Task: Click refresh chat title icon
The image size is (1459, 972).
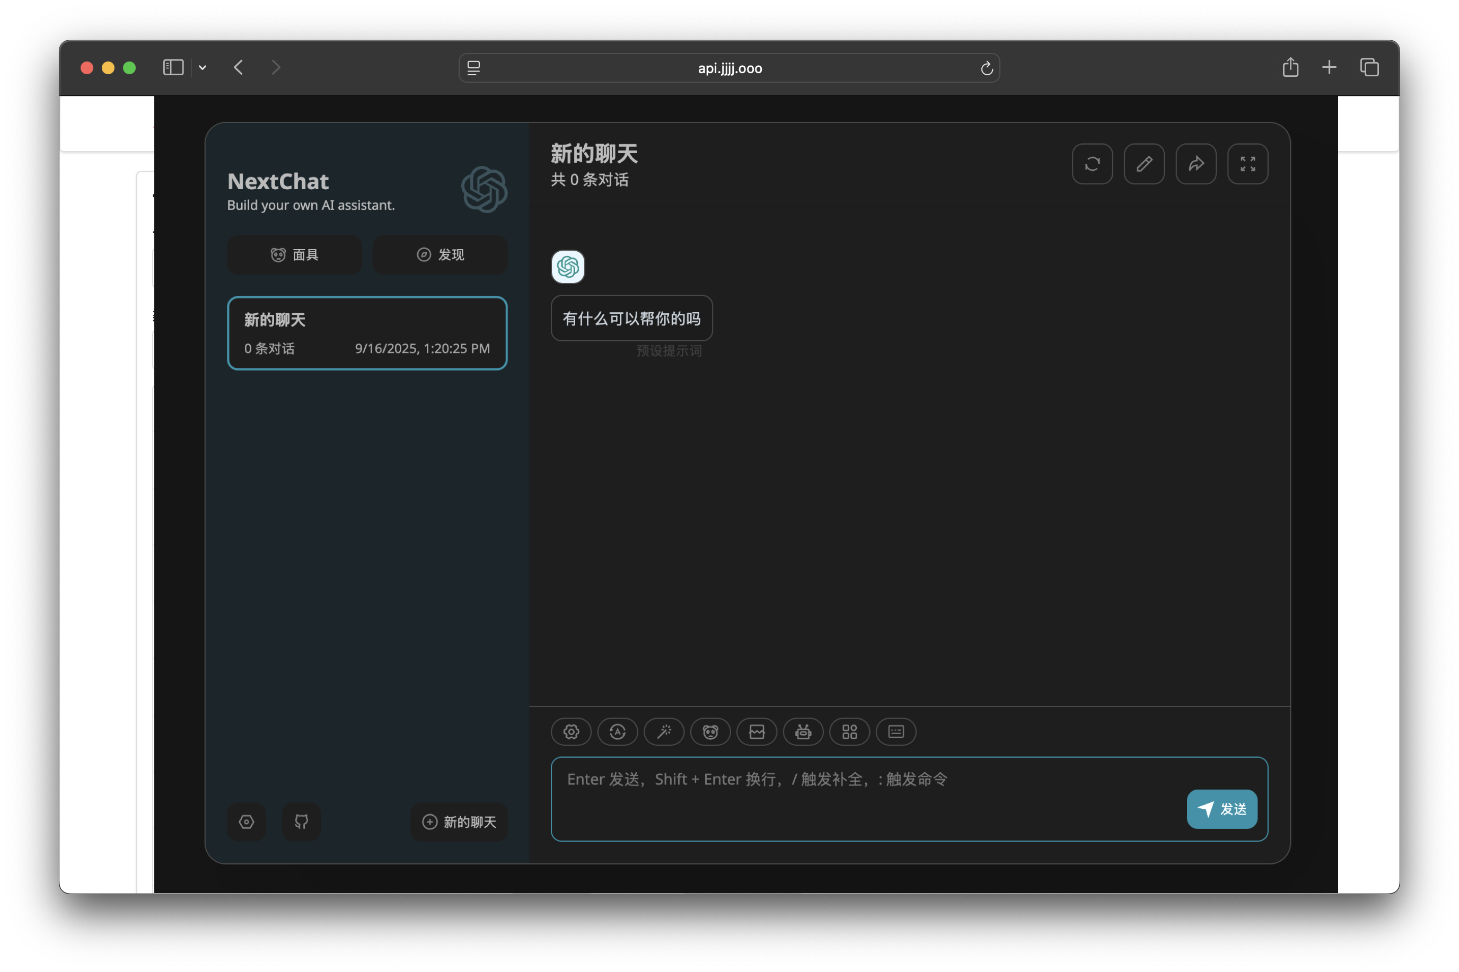Action: (x=1092, y=164)
